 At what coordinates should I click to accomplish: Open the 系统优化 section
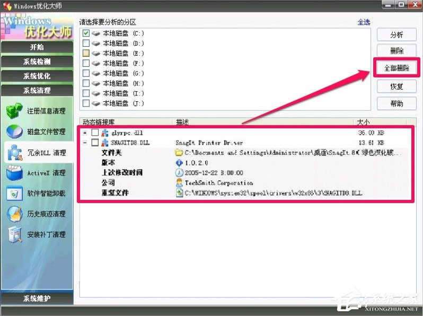[x=37, y=76]
